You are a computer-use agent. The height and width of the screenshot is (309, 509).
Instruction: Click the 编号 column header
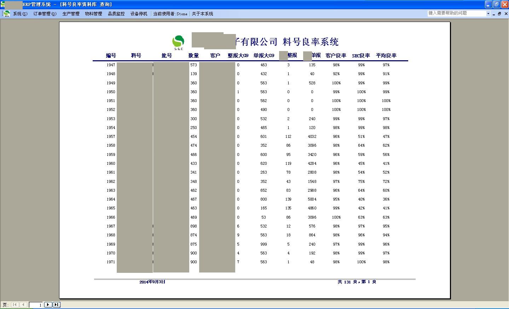pyautogui.click(x=111, y=55)
